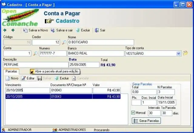The height and width of the screenshot is (133, 194).
Task: Click the Data Inicial field 19/11/2005
Action: [167, 102]
